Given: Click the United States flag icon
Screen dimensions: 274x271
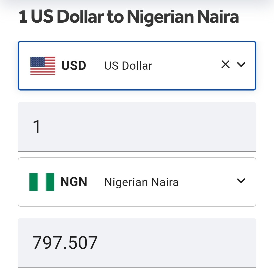Looking at the screenshot, I should point(43,66).
